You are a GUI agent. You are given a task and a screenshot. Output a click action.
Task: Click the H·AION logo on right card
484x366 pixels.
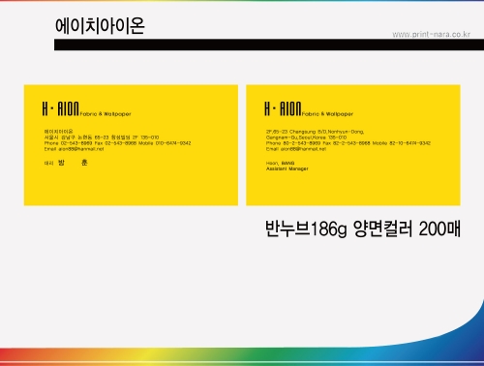[283, 108]
